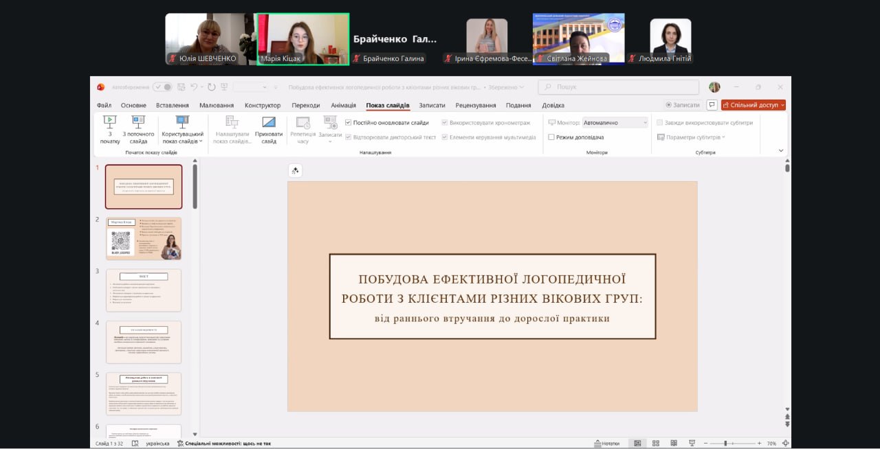This screenshot has height=449, width=880.
Task: Click the 'Записати' button at top right
Action: [x=682, y=105]
